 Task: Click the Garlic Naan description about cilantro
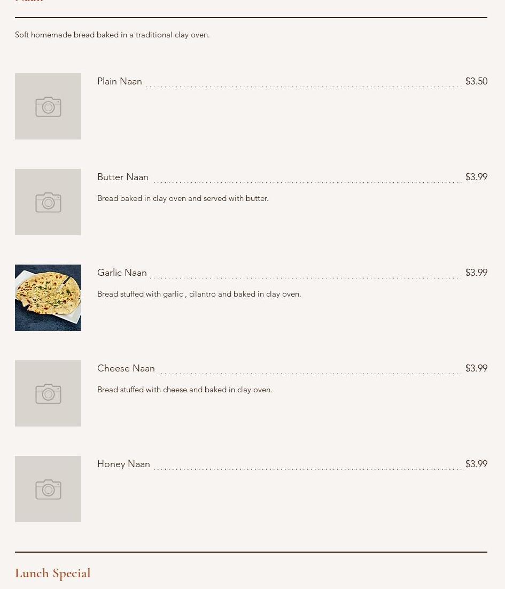(199, 294)
